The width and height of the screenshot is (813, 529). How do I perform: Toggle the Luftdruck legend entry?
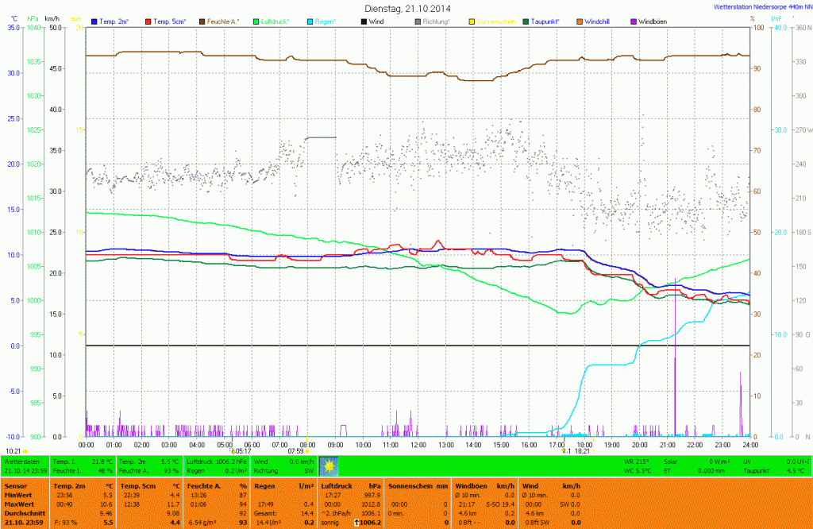tap(275, 21)
